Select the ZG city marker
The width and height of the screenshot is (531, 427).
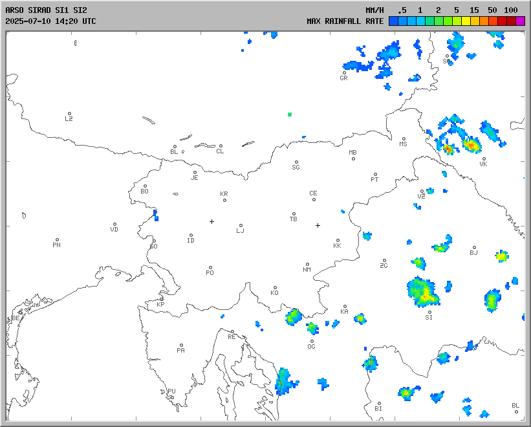click(x=384, y=261)
